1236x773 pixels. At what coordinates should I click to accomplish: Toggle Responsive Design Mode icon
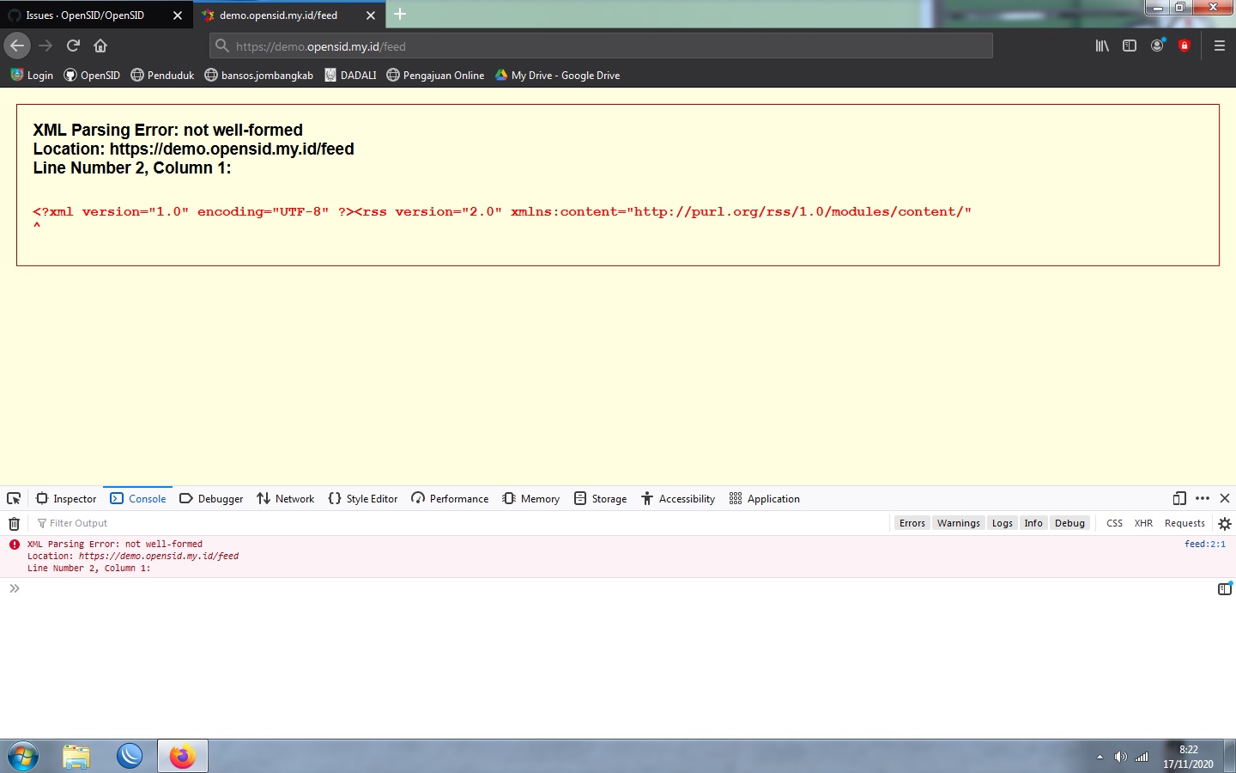coord(1179,498)
